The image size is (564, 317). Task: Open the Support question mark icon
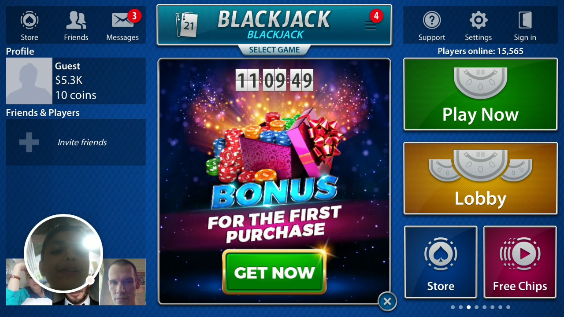click(432, 20)
